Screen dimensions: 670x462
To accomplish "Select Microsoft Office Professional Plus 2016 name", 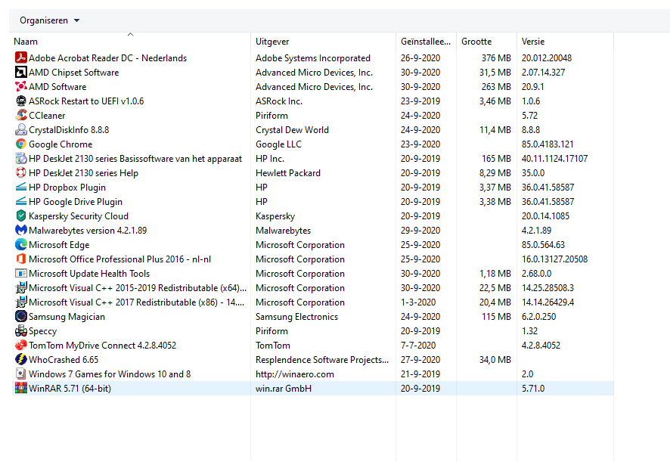I will tap(119, 259).
